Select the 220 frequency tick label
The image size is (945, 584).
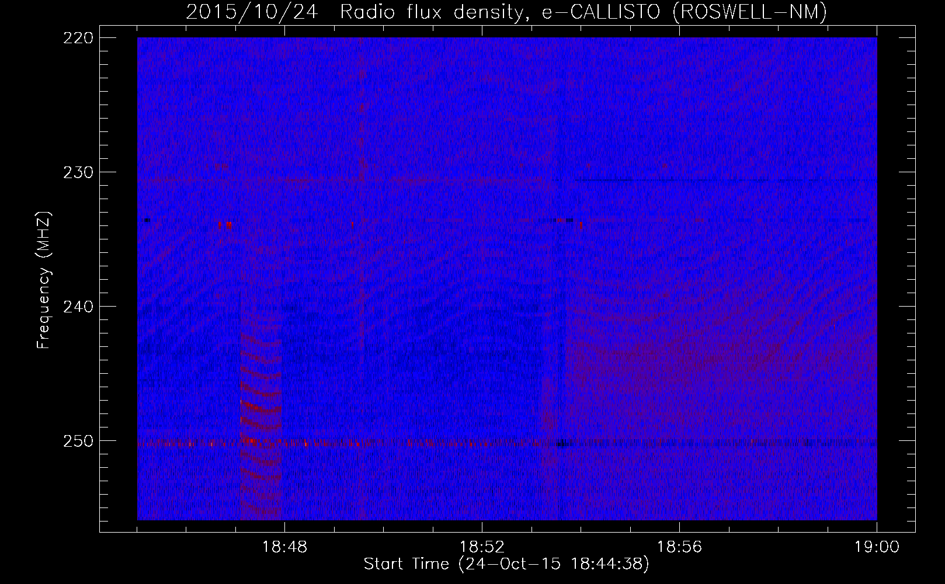(x=78, y=38)
